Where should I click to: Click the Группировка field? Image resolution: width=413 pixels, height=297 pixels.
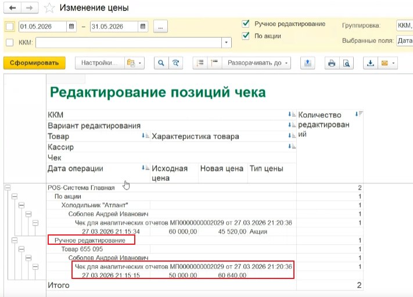click(x=404, y=26)
